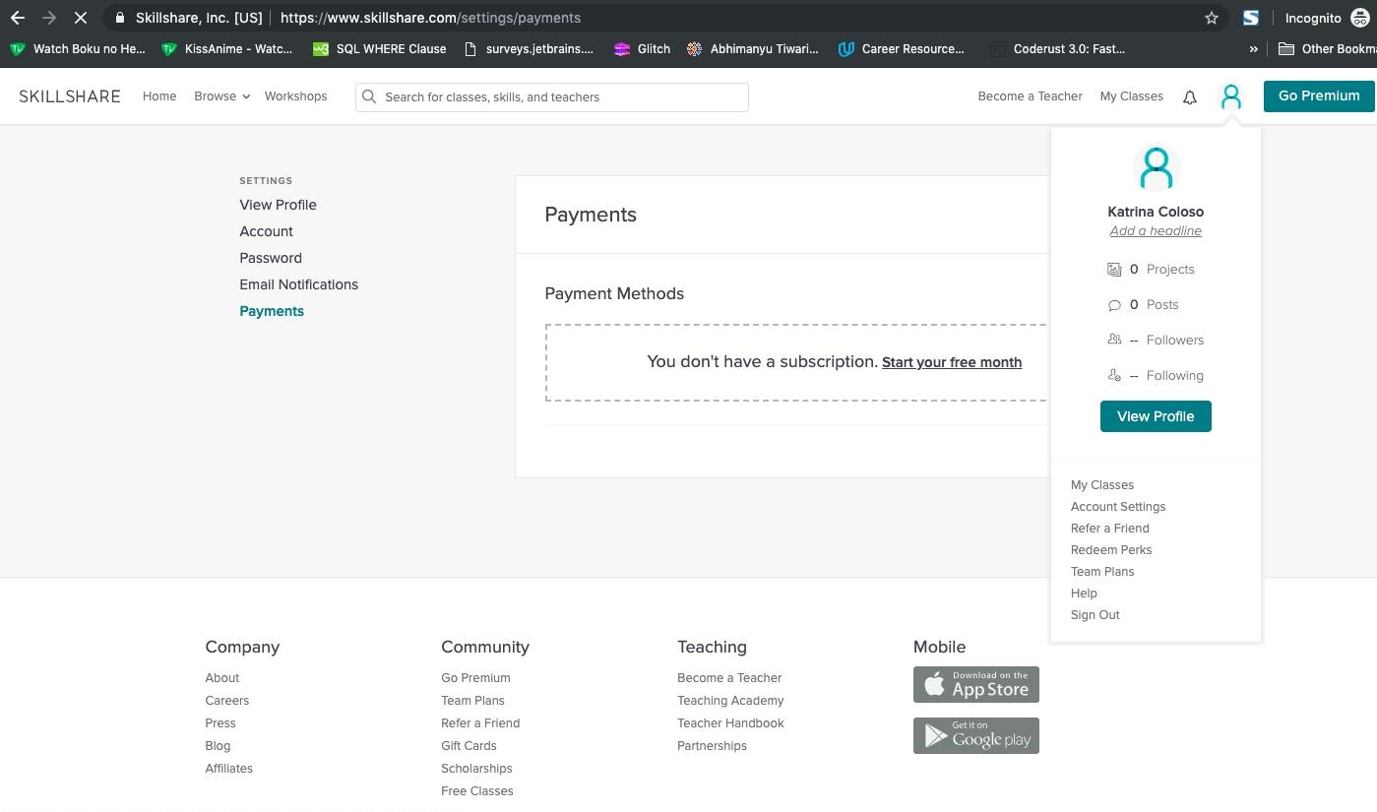Click Start your free month link
1377x812 pixels.
point(951,362)
